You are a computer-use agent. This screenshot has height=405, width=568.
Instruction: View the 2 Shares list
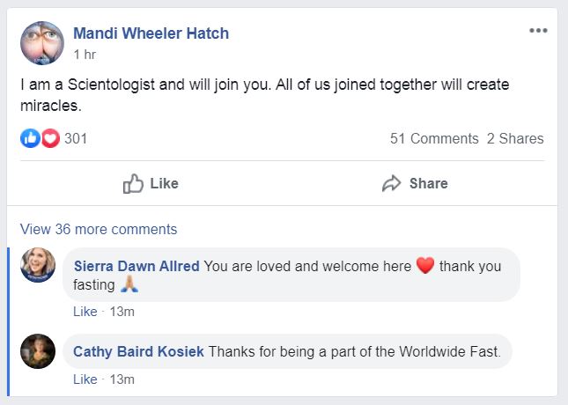(x=515, y=138)
